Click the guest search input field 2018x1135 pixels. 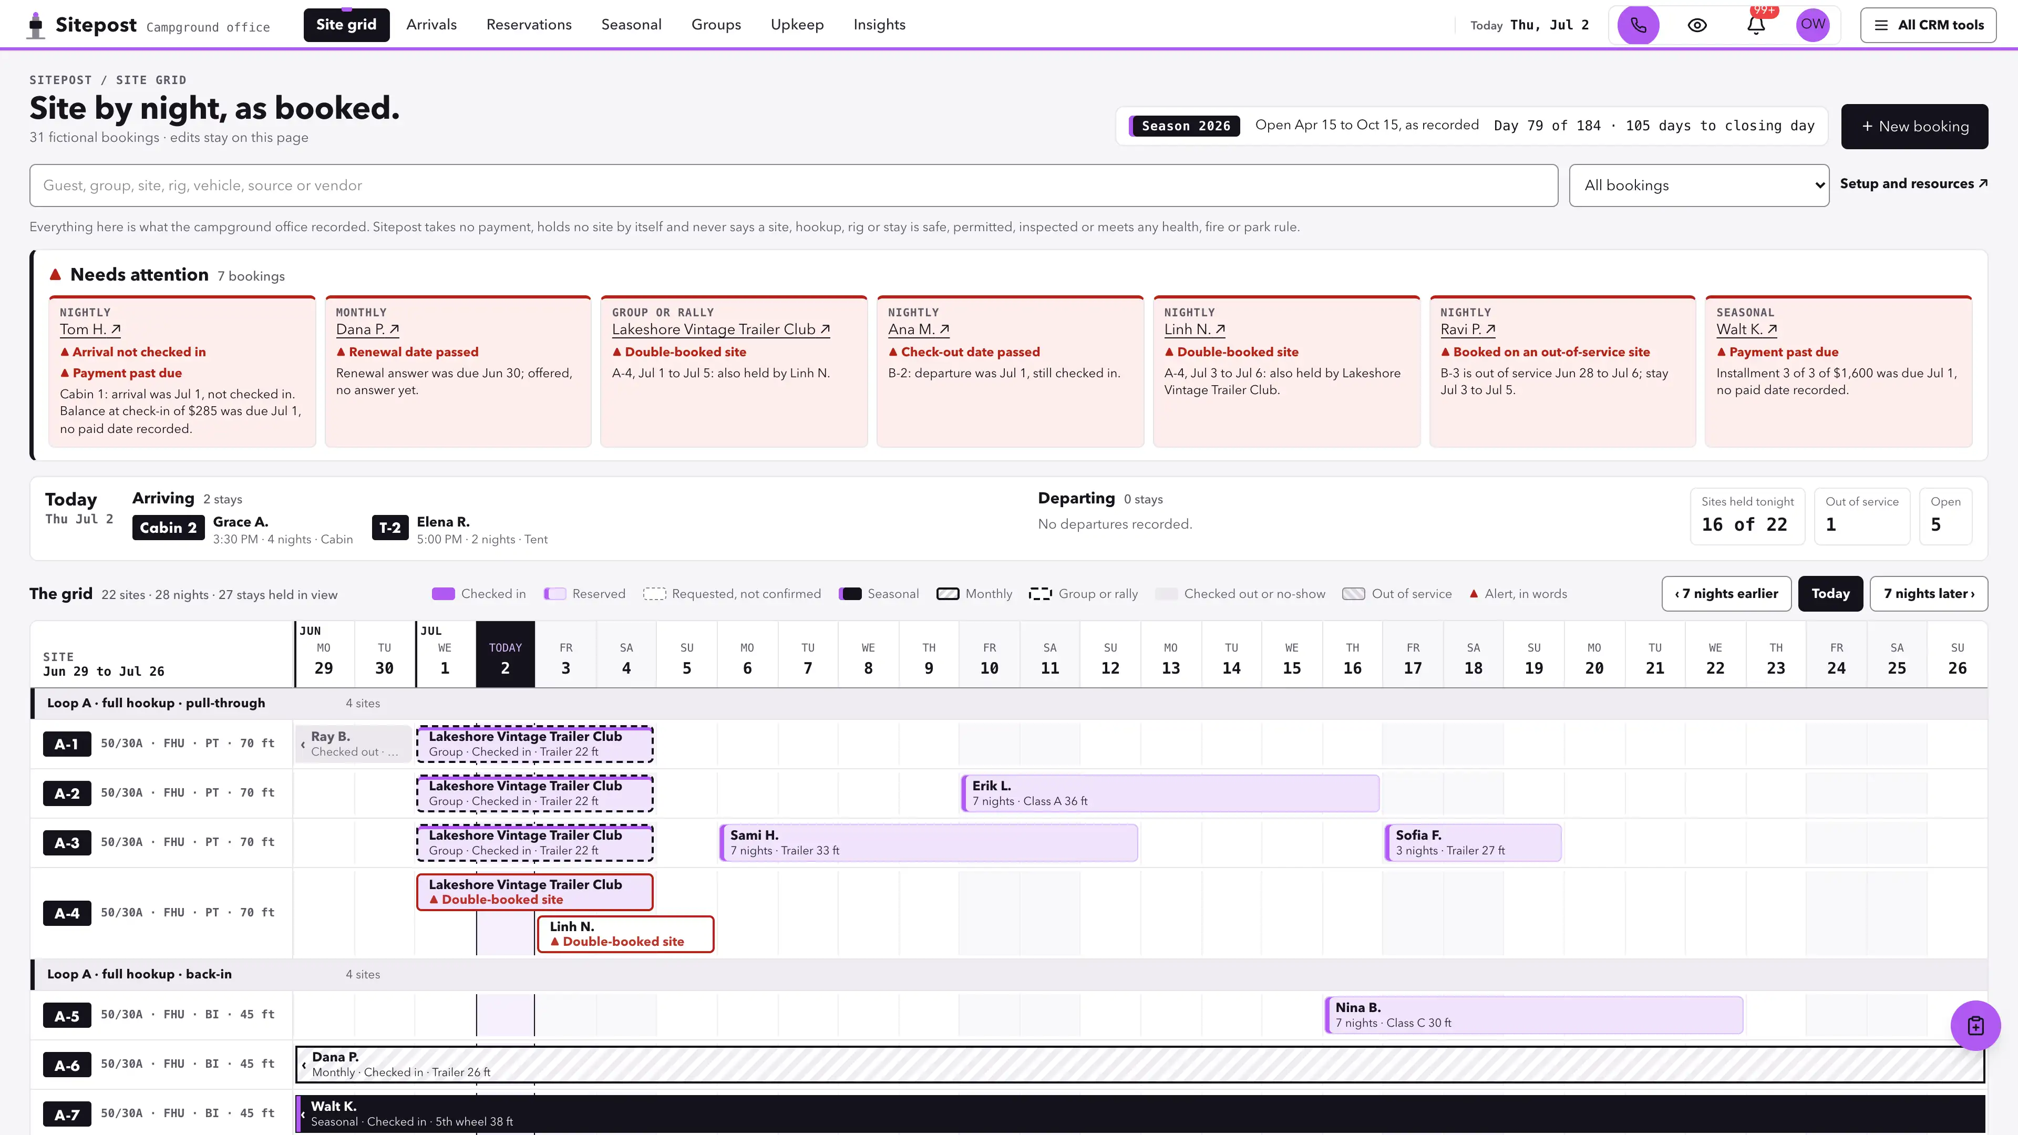tap(794, 185)
